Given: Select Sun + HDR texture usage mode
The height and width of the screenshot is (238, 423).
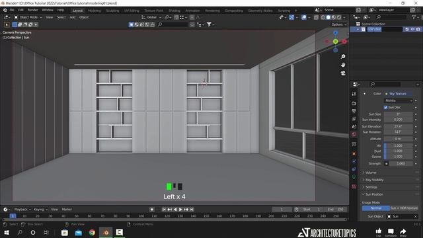Looking at the screenshot, I should pos(404,208).
